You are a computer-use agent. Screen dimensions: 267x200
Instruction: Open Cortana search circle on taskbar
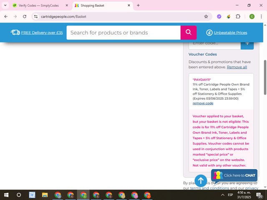coord(19,195)
